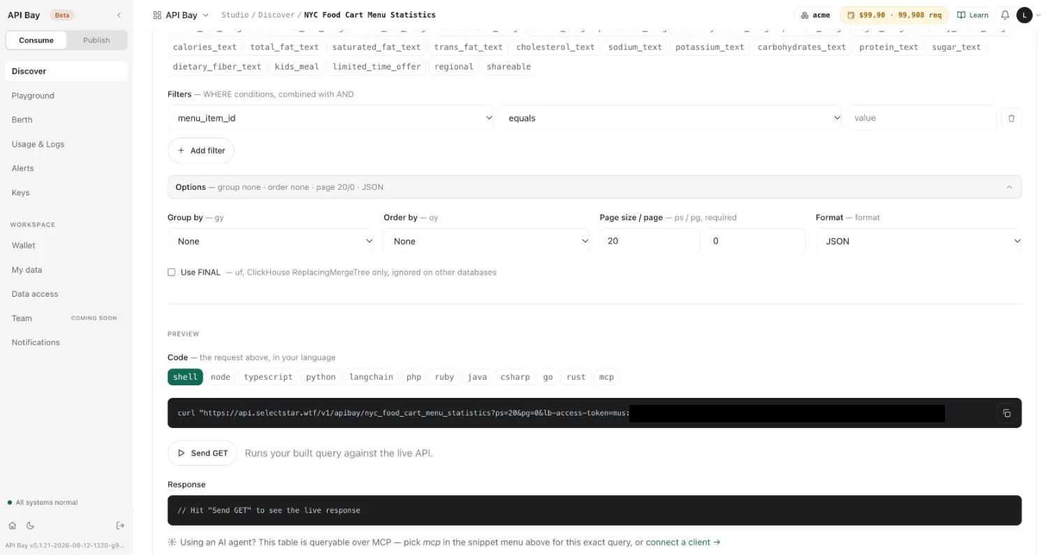Open Usage & Logs in sidebar
1056x555 pixels.
click(x=66, y=144)
